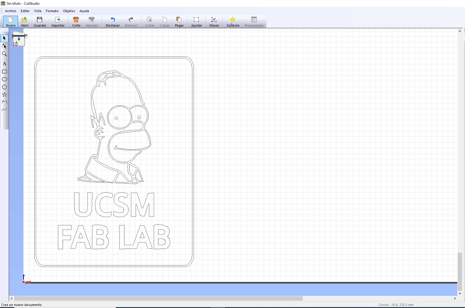Open the Archivo menu

[x=11, y=11]
